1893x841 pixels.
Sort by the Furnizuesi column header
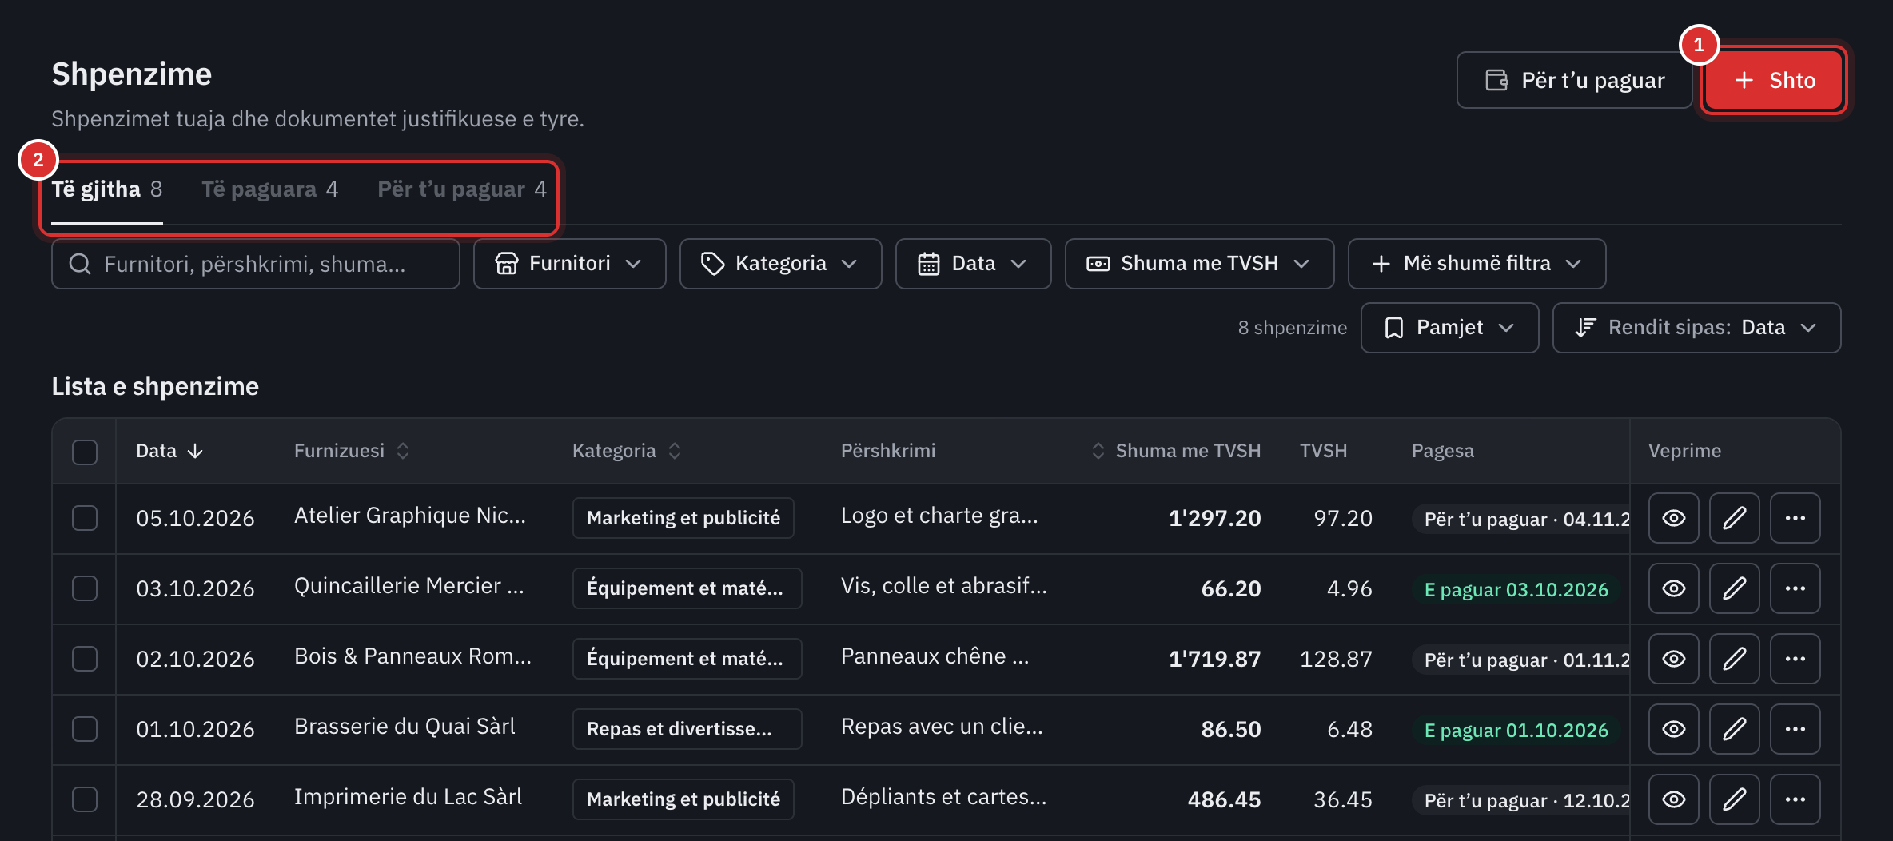pyautogui.click(x=352, y=451)
